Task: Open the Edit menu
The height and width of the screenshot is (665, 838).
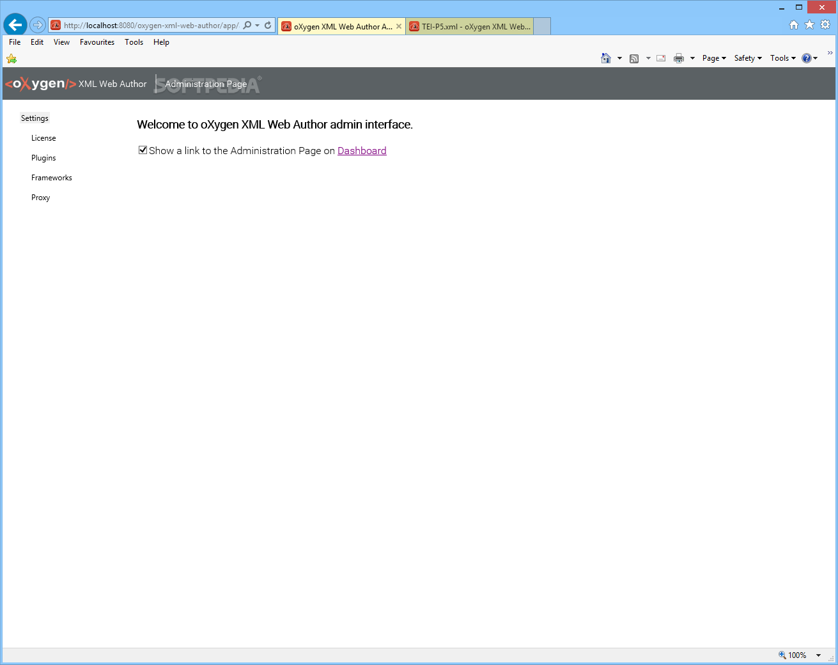Action: click(37, 42)
